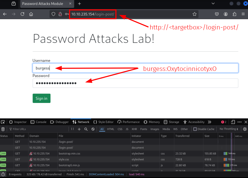Enable the Disable Cache checkbox
Image resolution: width=248 pixels, height=178 pixels.
point(195,129)
